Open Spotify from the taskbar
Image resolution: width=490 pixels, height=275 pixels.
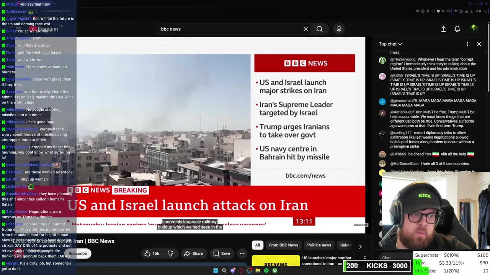(266, 270)
